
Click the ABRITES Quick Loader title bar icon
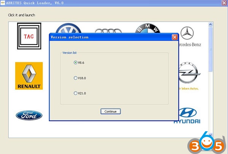3,3
